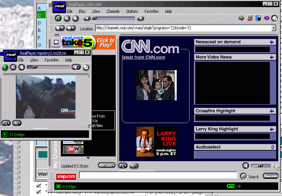Select the Newscast on demand heading
This screenshot has height=196, width=282.
click(x=218, y=42)
